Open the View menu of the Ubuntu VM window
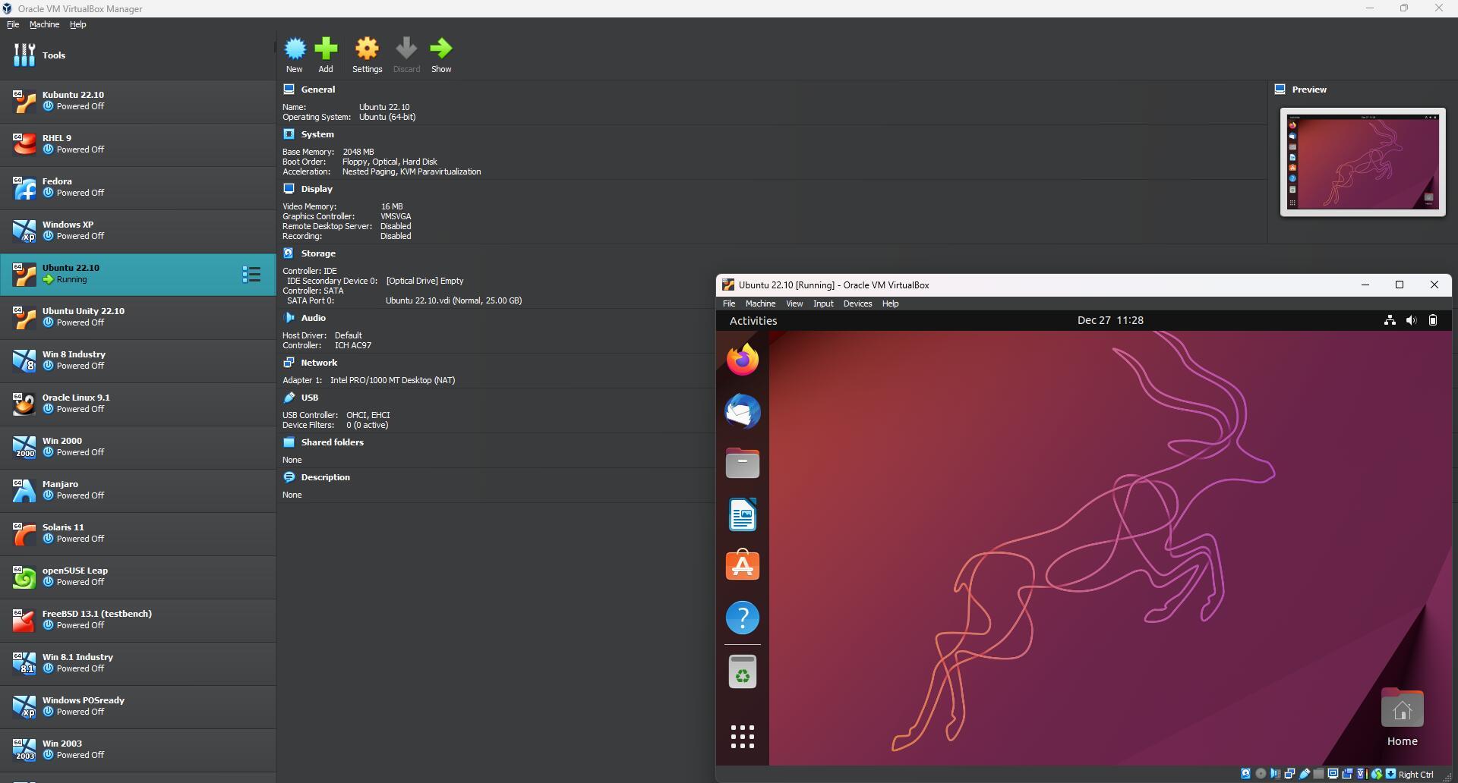This screenshot has width=1458, height=783. click(x=794, y=303)
